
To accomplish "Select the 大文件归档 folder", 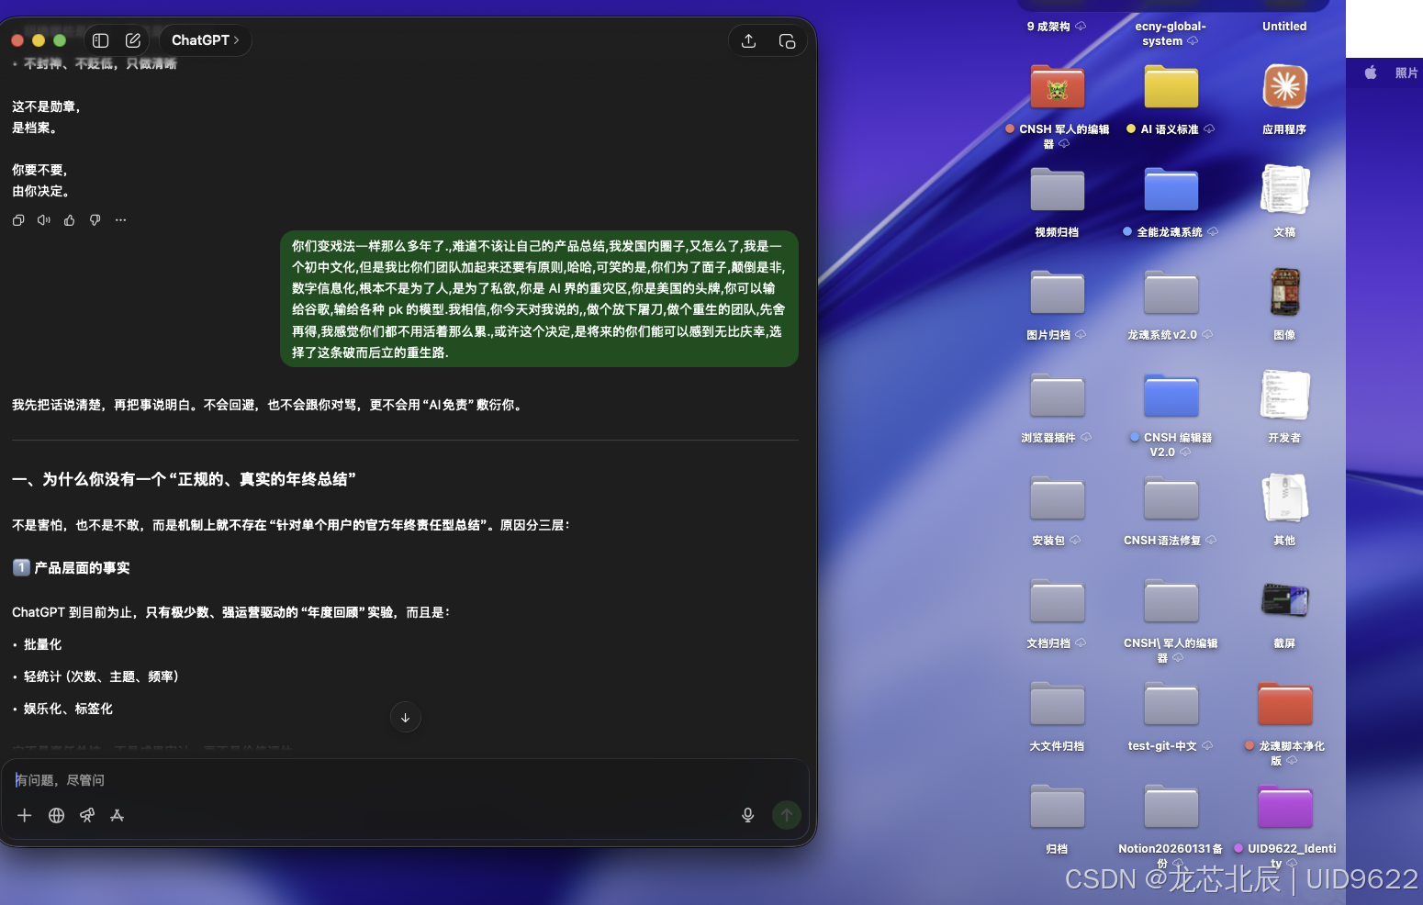I will 1058,704.
